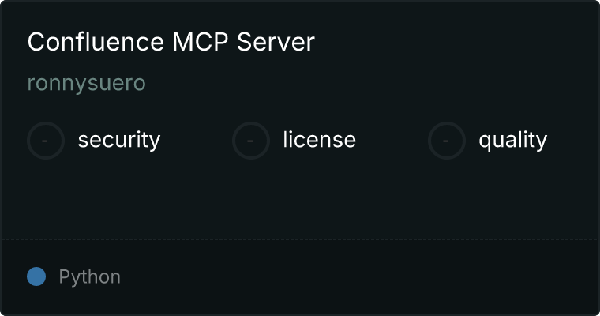This screenshot has width=600, height=316.
Task: Click the empty card area below the badges
Action: (x=300, y=199)
